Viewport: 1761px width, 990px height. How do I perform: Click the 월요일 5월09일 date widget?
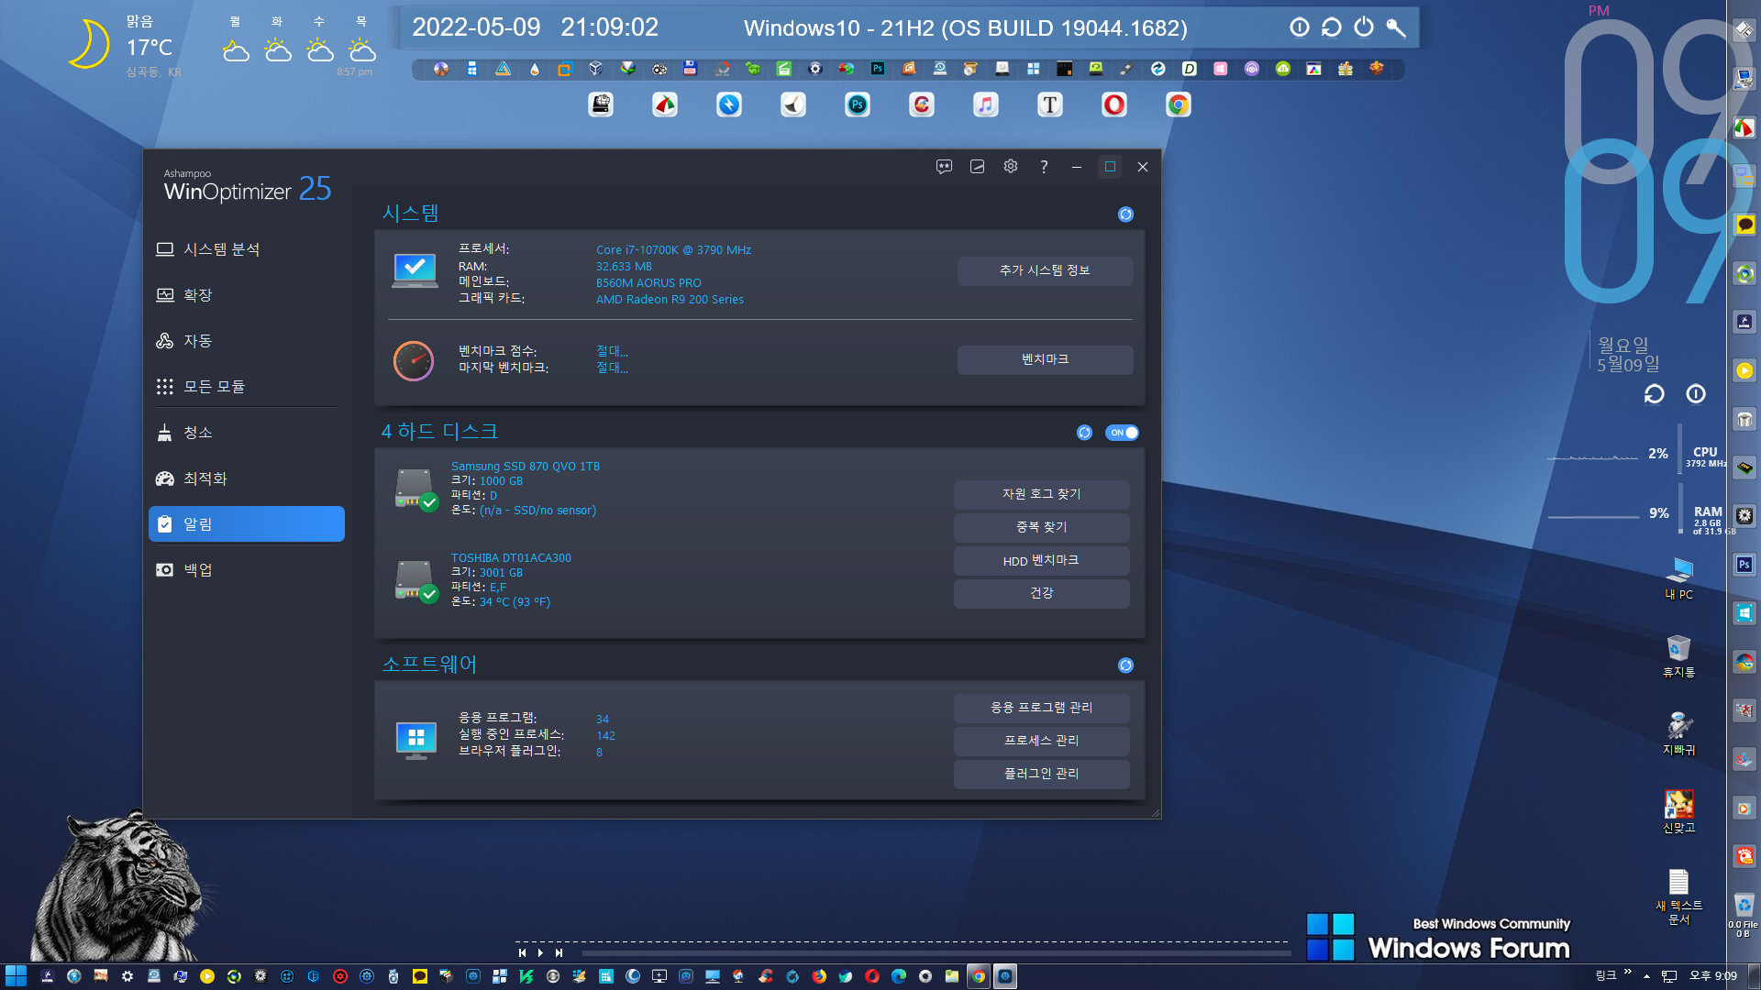1628,355
